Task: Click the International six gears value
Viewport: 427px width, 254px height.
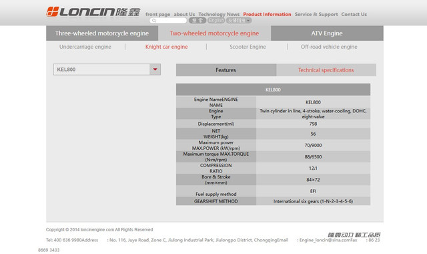Action: click(x=313, y=201)
